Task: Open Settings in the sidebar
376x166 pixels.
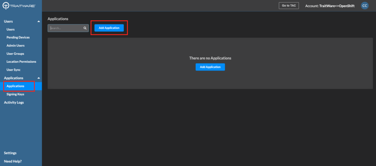Action: coord(10,153)
